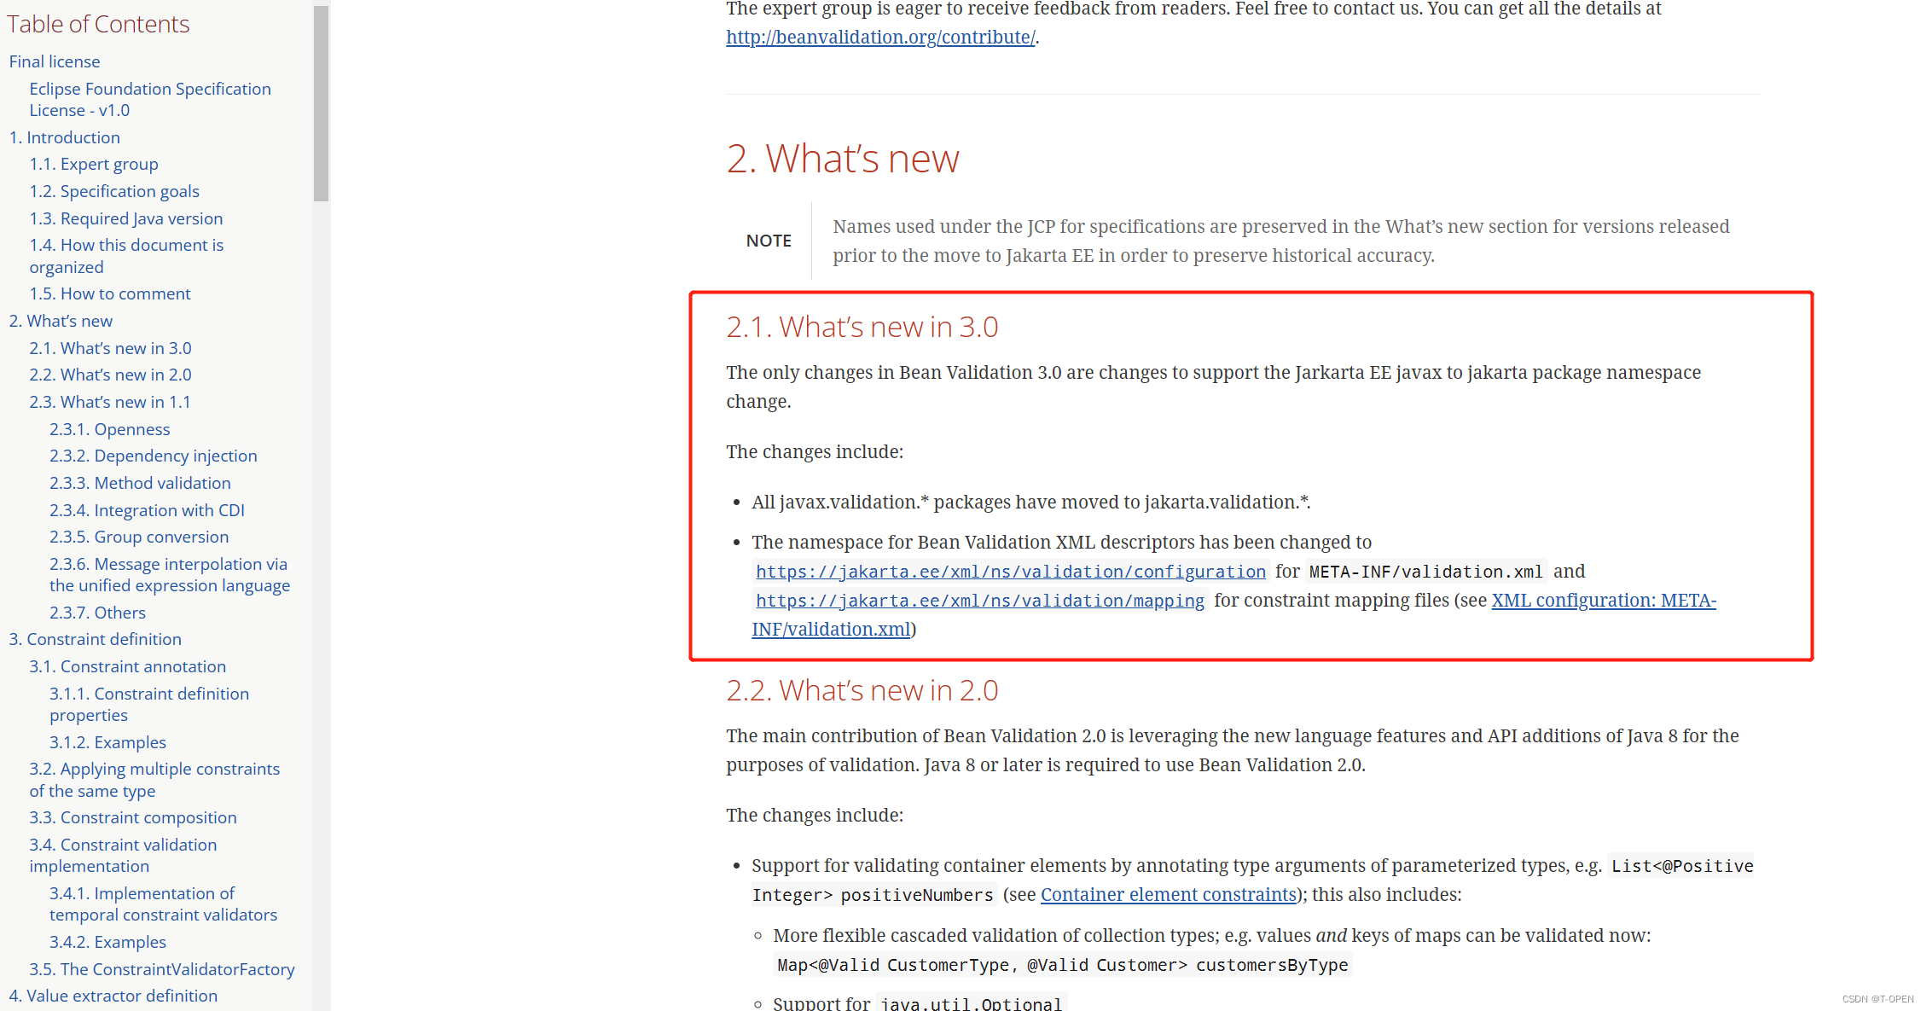Expand '2.3 What's new in 1.1' section
1927x1011 pixels.
(108, 400)
